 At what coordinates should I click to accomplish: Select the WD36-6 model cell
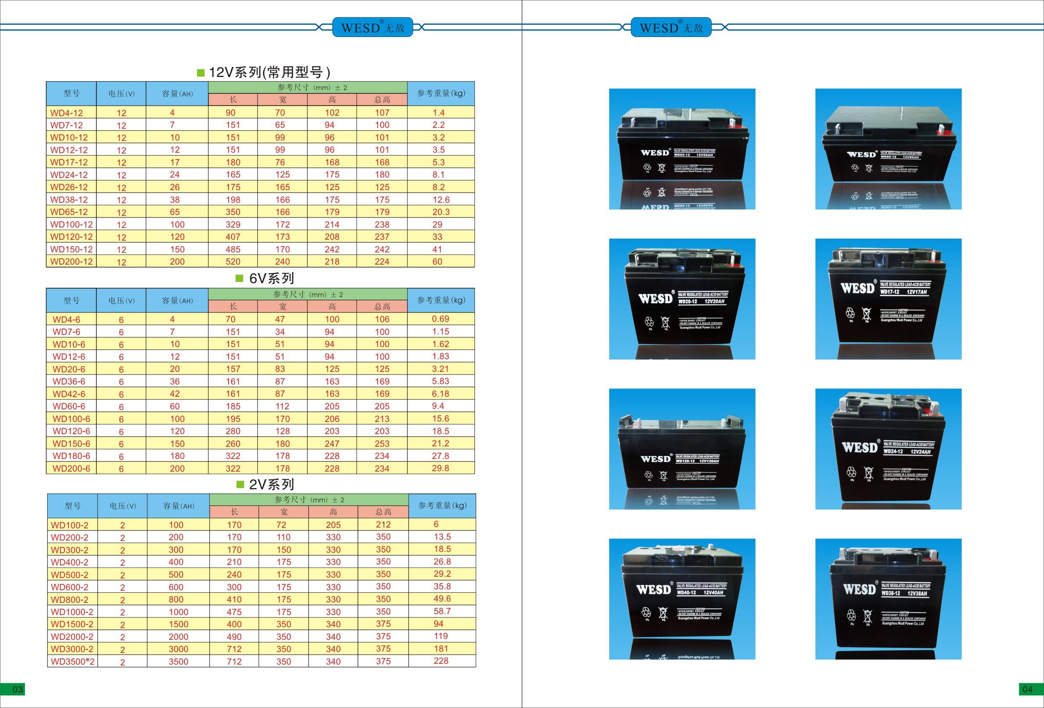[72, 381]
